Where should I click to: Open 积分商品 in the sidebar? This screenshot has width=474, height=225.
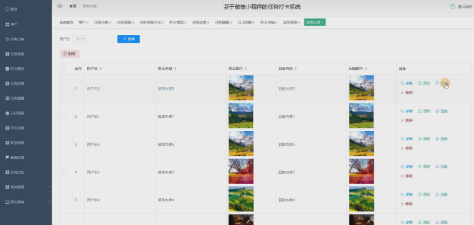coord(15,69)
